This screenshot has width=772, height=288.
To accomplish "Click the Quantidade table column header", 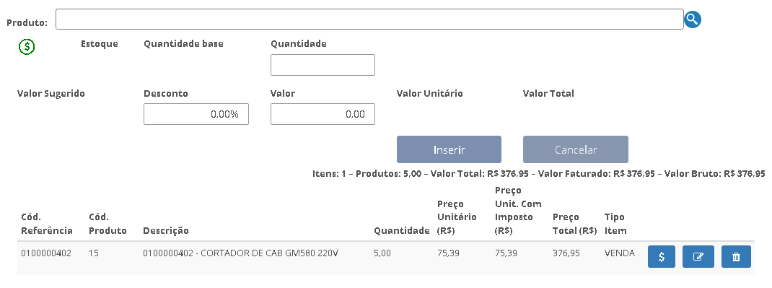I will click(x=402, y=231).
